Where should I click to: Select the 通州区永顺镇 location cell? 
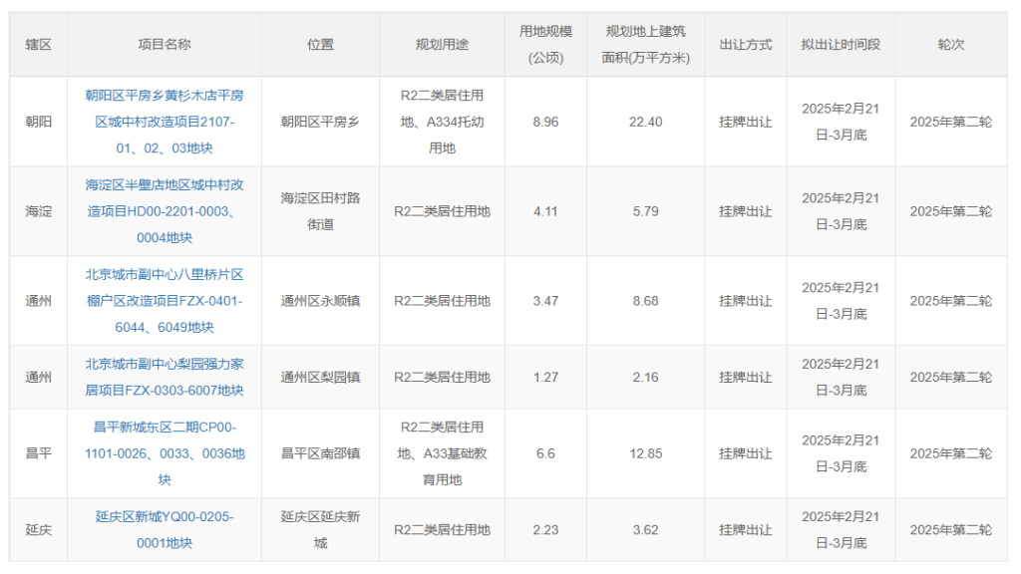tap(320, 301)
